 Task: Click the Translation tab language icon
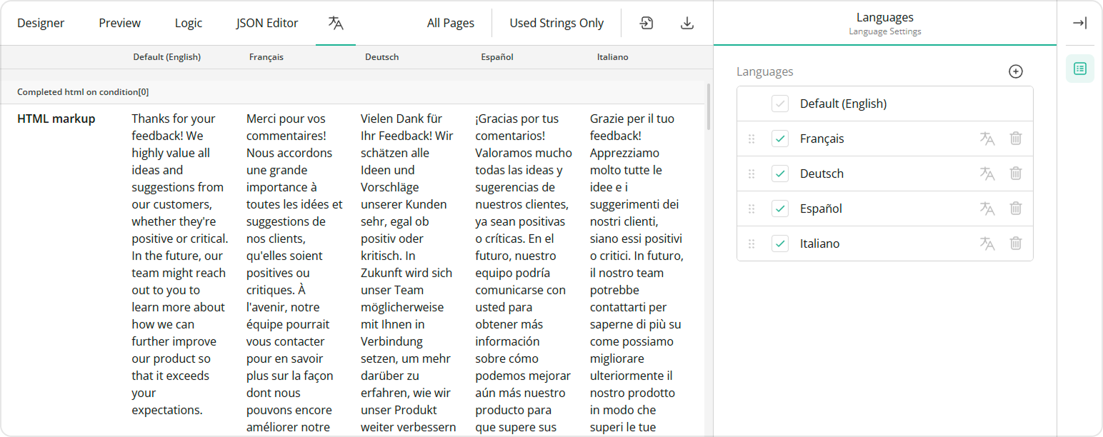tap(336, 22)
